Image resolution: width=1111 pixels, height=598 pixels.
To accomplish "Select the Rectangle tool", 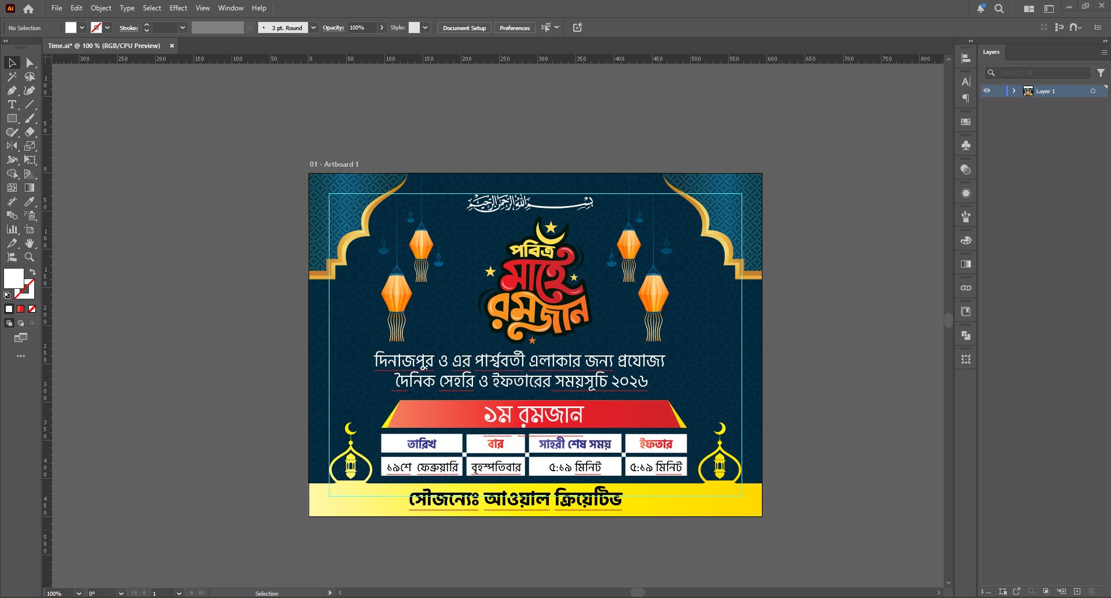I will pos(12,118).
